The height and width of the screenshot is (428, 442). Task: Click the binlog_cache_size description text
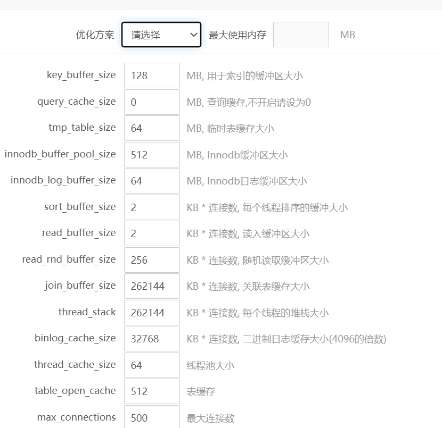286,339
